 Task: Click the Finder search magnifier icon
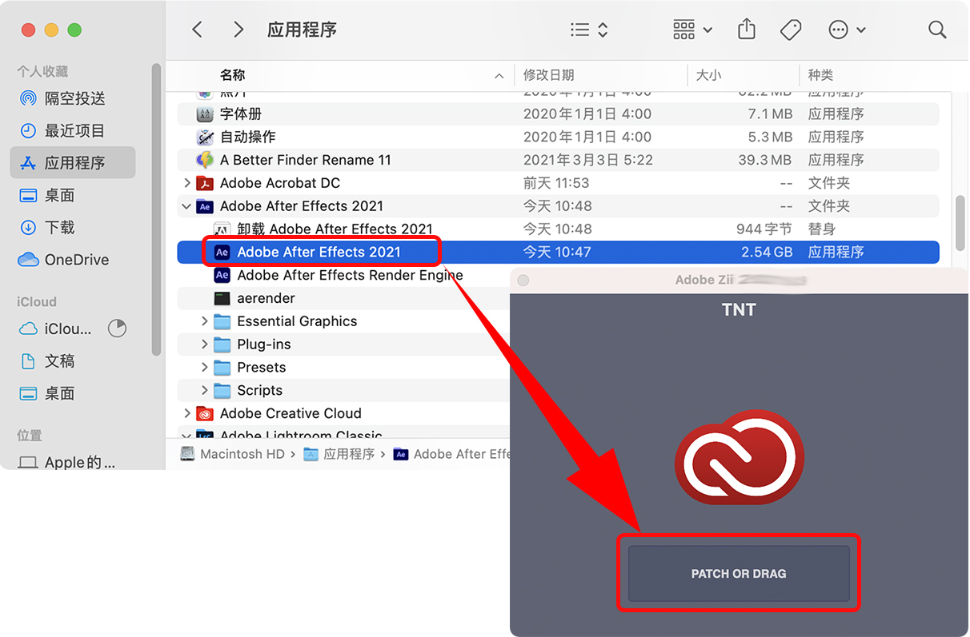[937, 30]
